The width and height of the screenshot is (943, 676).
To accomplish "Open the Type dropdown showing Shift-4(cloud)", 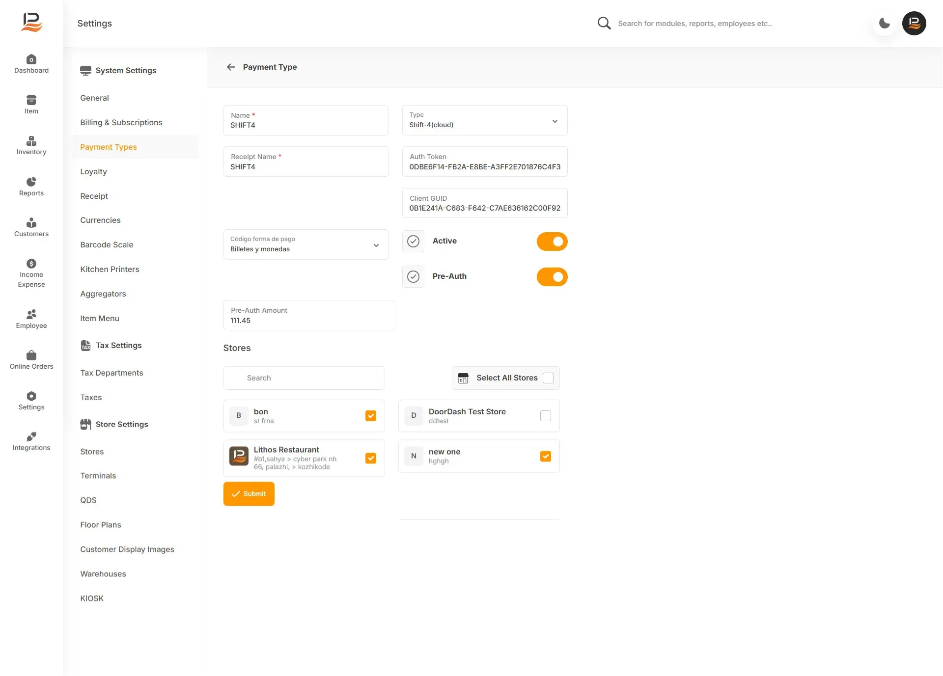I will pos(485,120).
